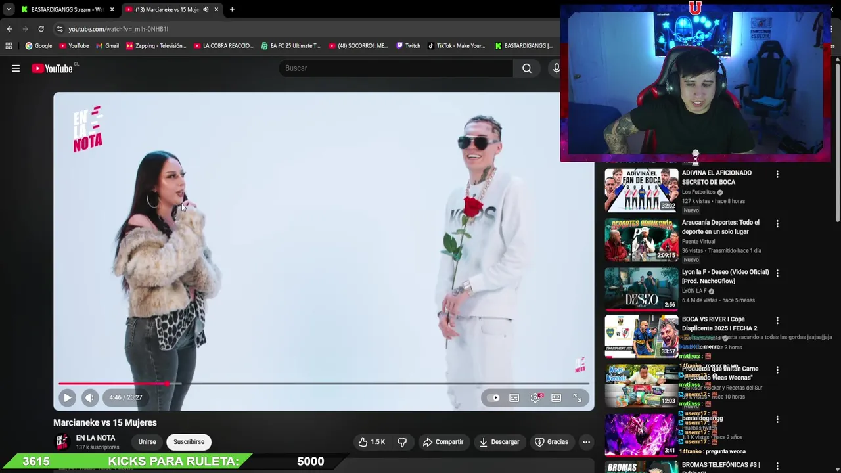This screenshot has width=841, height=473.
Task: Close the BASTARDIGANGG Stream tab
Action: (112, 9)
